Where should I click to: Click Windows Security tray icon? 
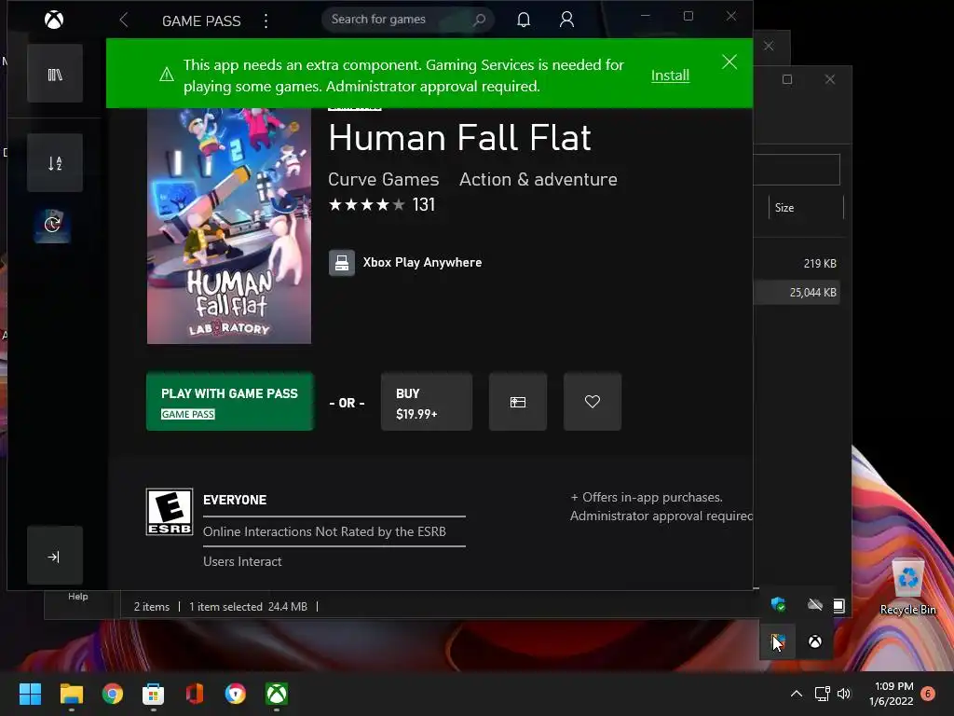778,604
